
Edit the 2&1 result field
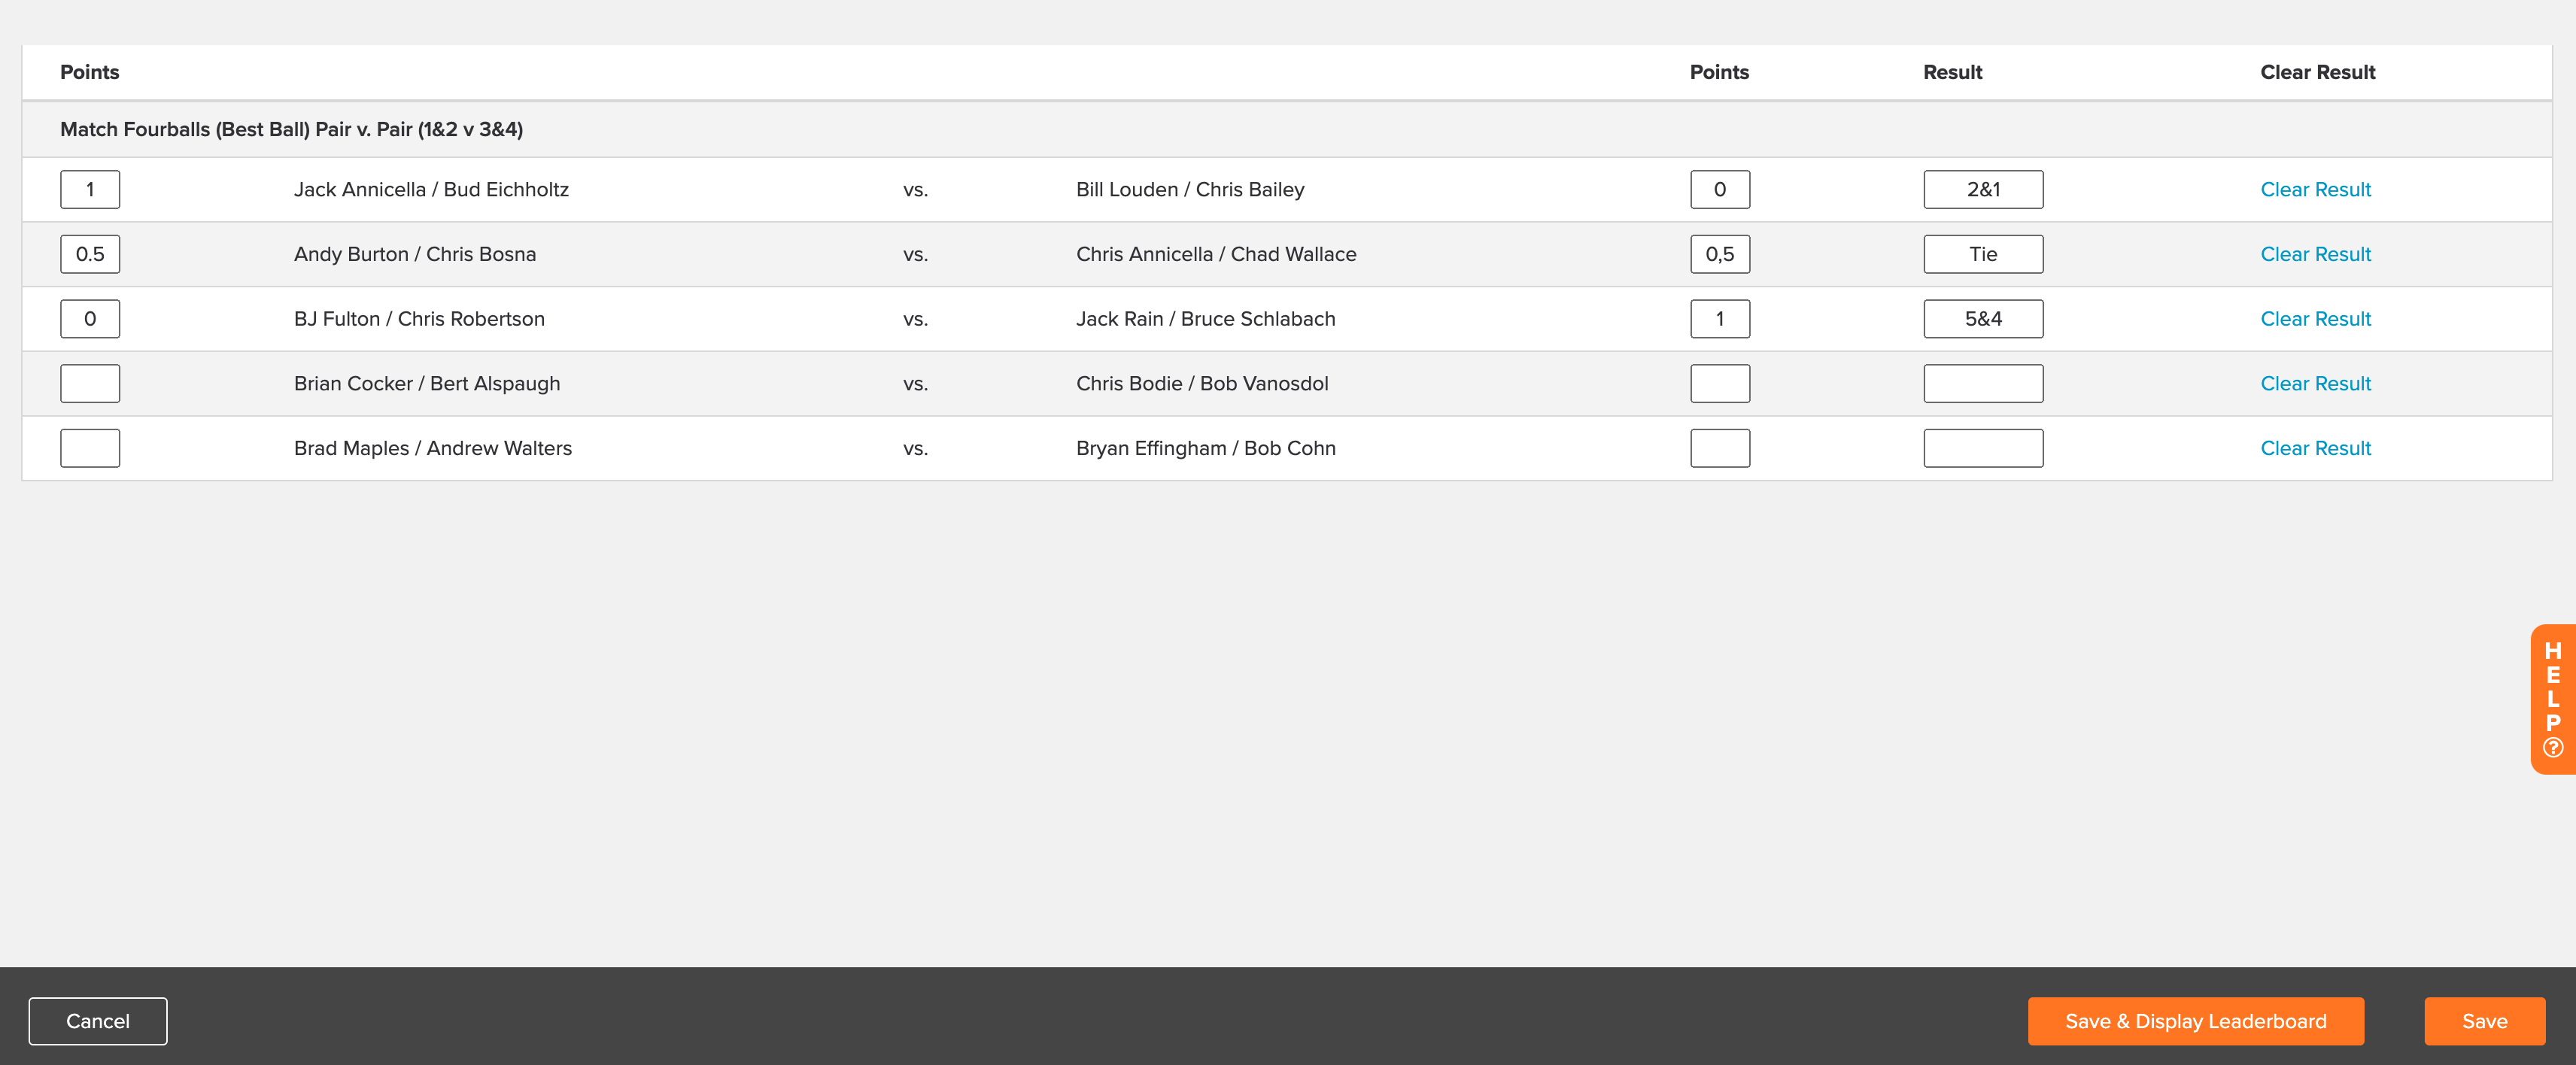click(x=1983, y=189)
